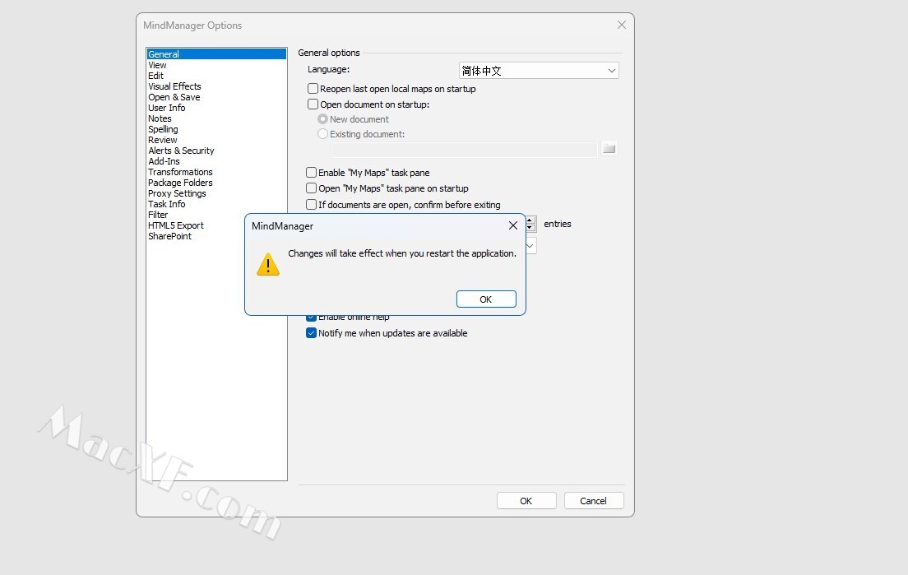Choose the New document radio option
This screenshot has width=908, height=575.
[x=322, y=118]
